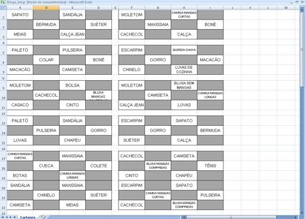The height and width of the screenshot is (219, 305).
Task: Select the COLETE cell
Action: tap(99, 166)
